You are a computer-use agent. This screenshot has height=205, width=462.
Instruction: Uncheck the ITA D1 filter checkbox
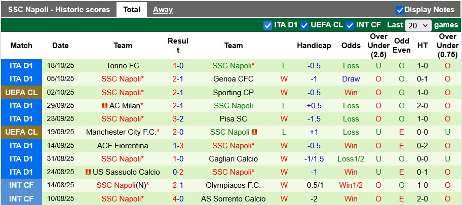pos(267,25)
